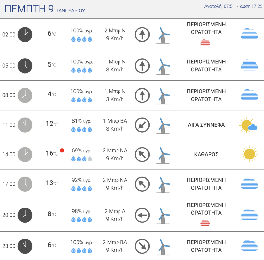Click the left-pointing wind arrow at 20:00

tap(142, 215)
